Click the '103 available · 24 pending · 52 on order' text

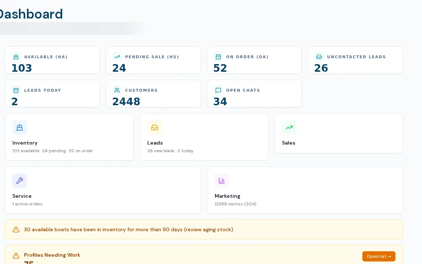point(52,151)
